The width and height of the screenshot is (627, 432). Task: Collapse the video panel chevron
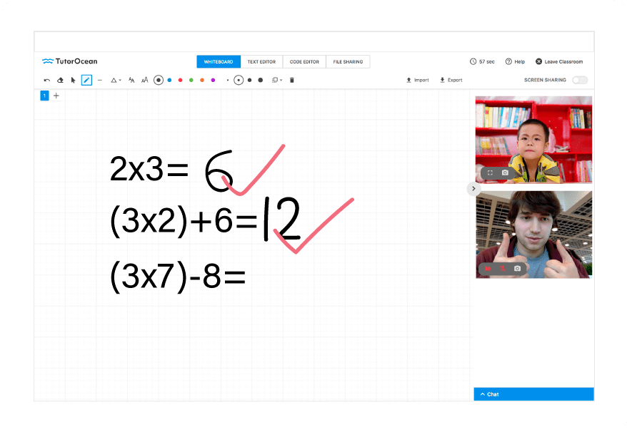474,188
